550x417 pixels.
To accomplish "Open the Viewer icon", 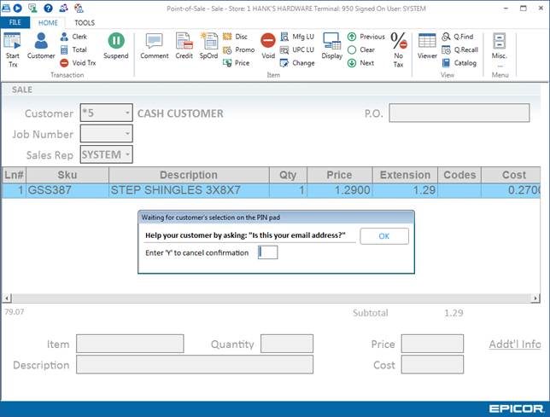I will pos(427,46).
